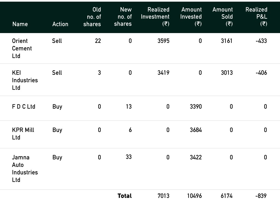This screenshot has width=280, height=203.
Task: Click realized investment "0" in KPR Mill row
Action: click(x=168, y=130)
